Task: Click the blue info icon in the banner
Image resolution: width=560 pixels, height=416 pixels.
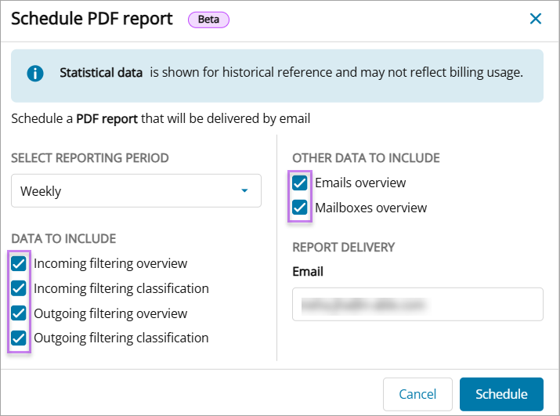Action: click(35, 74)
